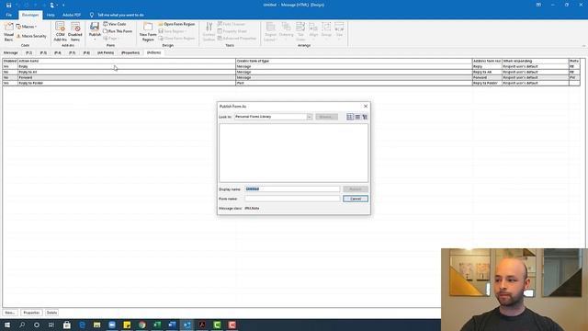Click the Properties button at the bottom left

click(x=31, y=313)
